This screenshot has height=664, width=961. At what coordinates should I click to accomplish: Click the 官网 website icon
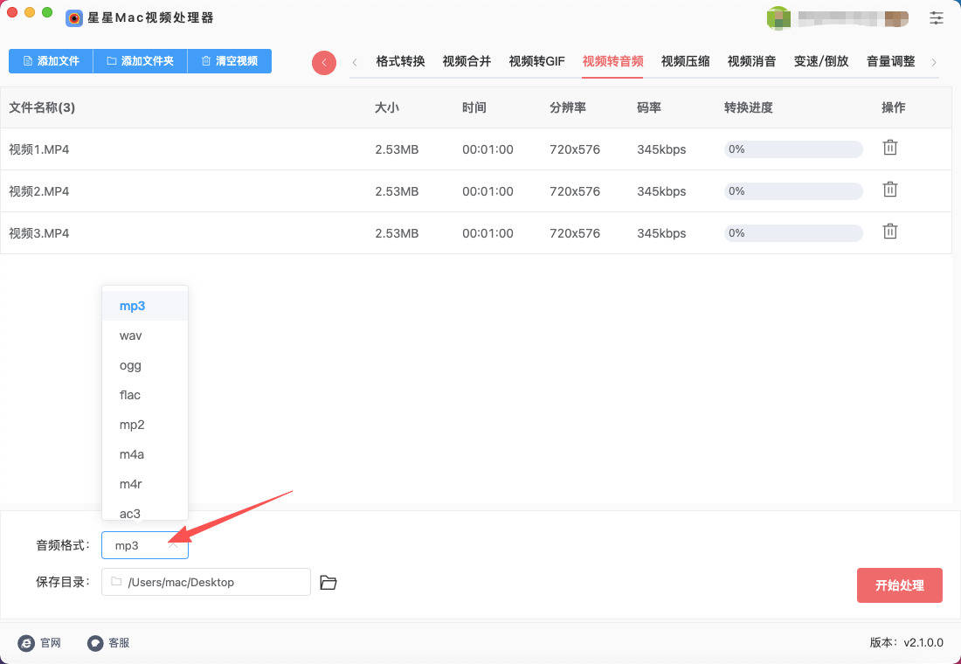click(x=26, y=643)
